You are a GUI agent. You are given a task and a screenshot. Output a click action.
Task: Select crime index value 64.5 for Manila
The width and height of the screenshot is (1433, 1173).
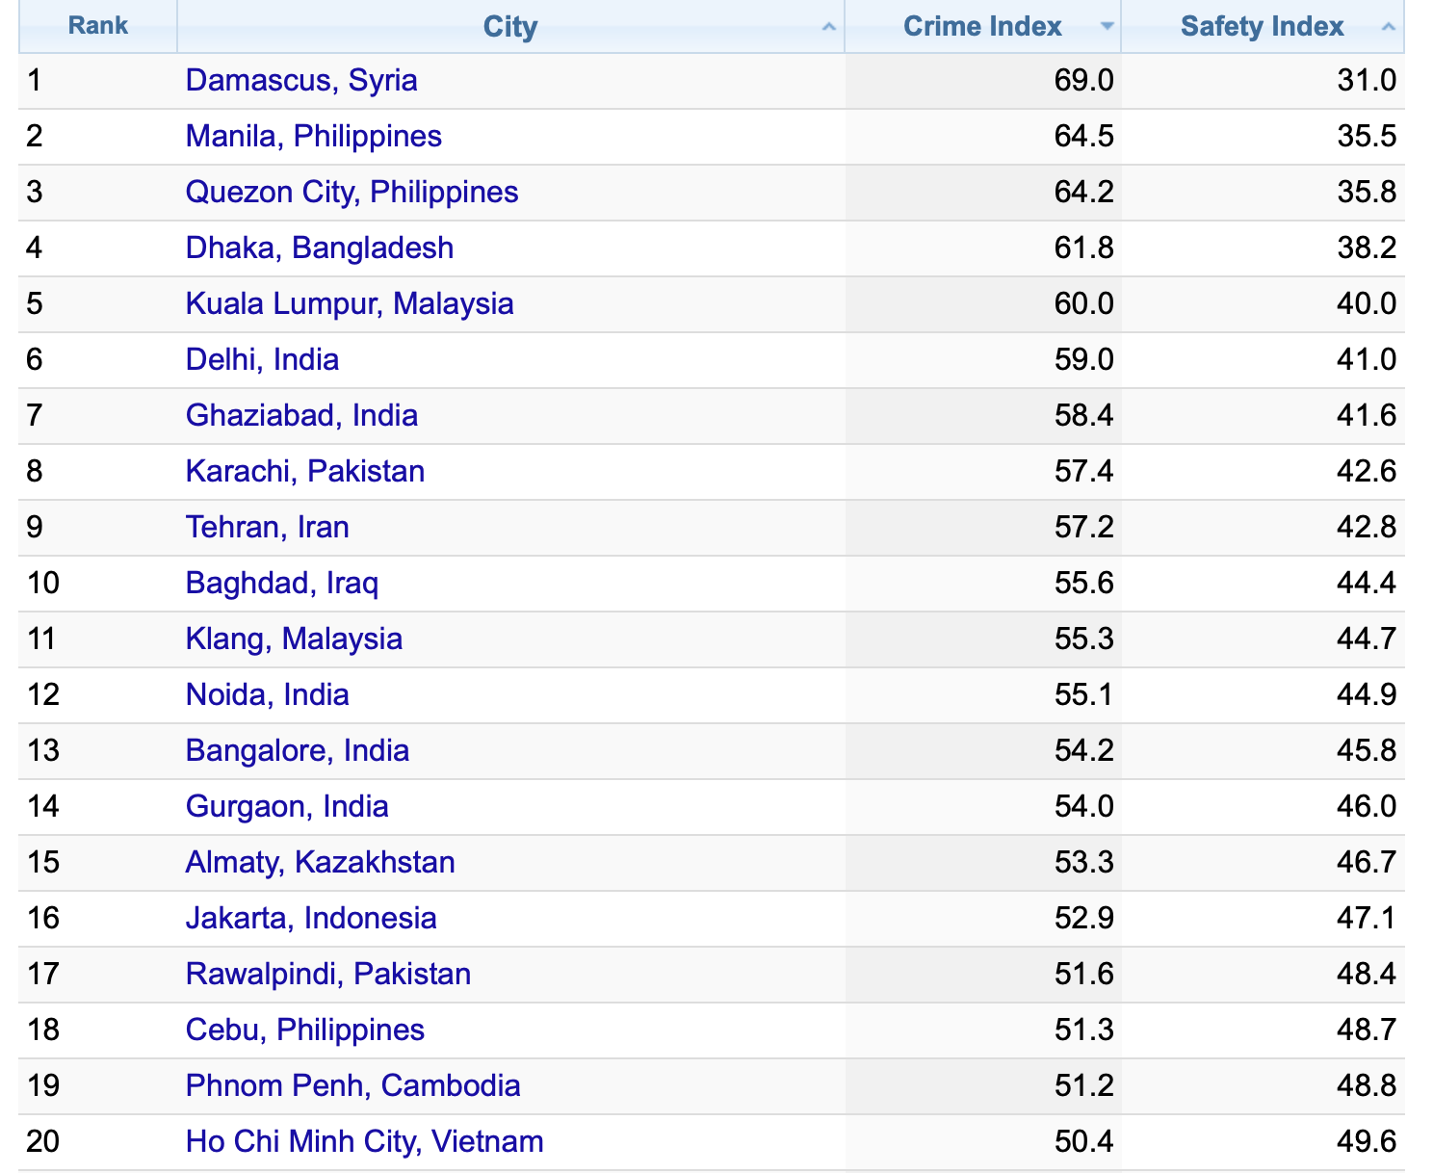click(x=1084, y=136)
